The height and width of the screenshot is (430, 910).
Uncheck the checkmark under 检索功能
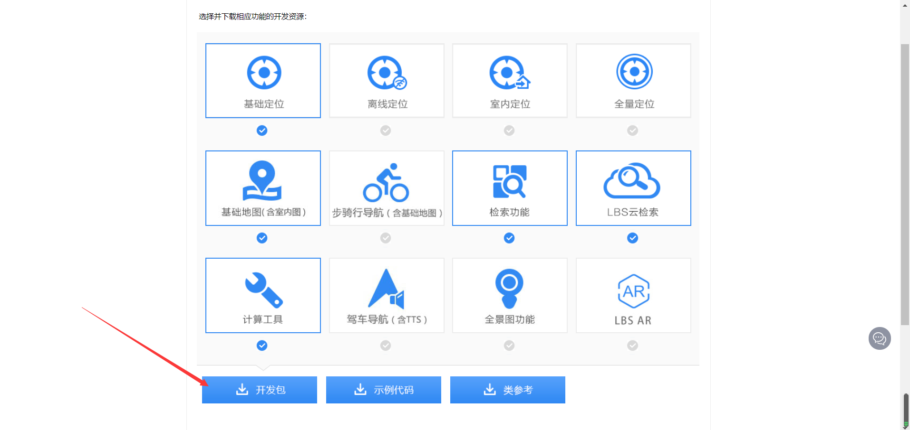click(509, 238)
